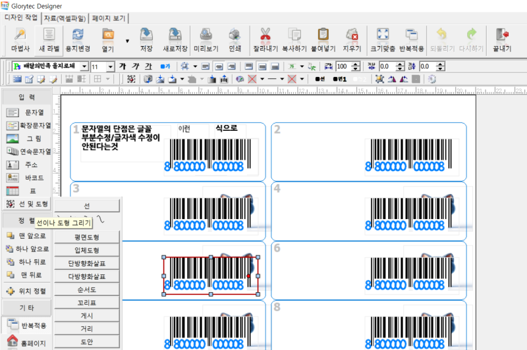Toggle bold text formatting 가
The width and height of the screenshot is (527, 350).
point(123,66)
